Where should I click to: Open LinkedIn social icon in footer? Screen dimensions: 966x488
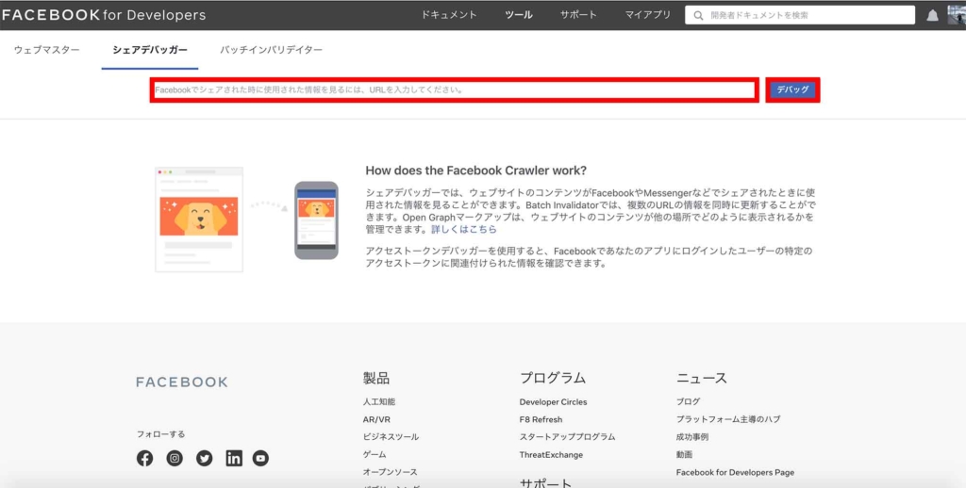pyautogui.click(x=234, y=459)
